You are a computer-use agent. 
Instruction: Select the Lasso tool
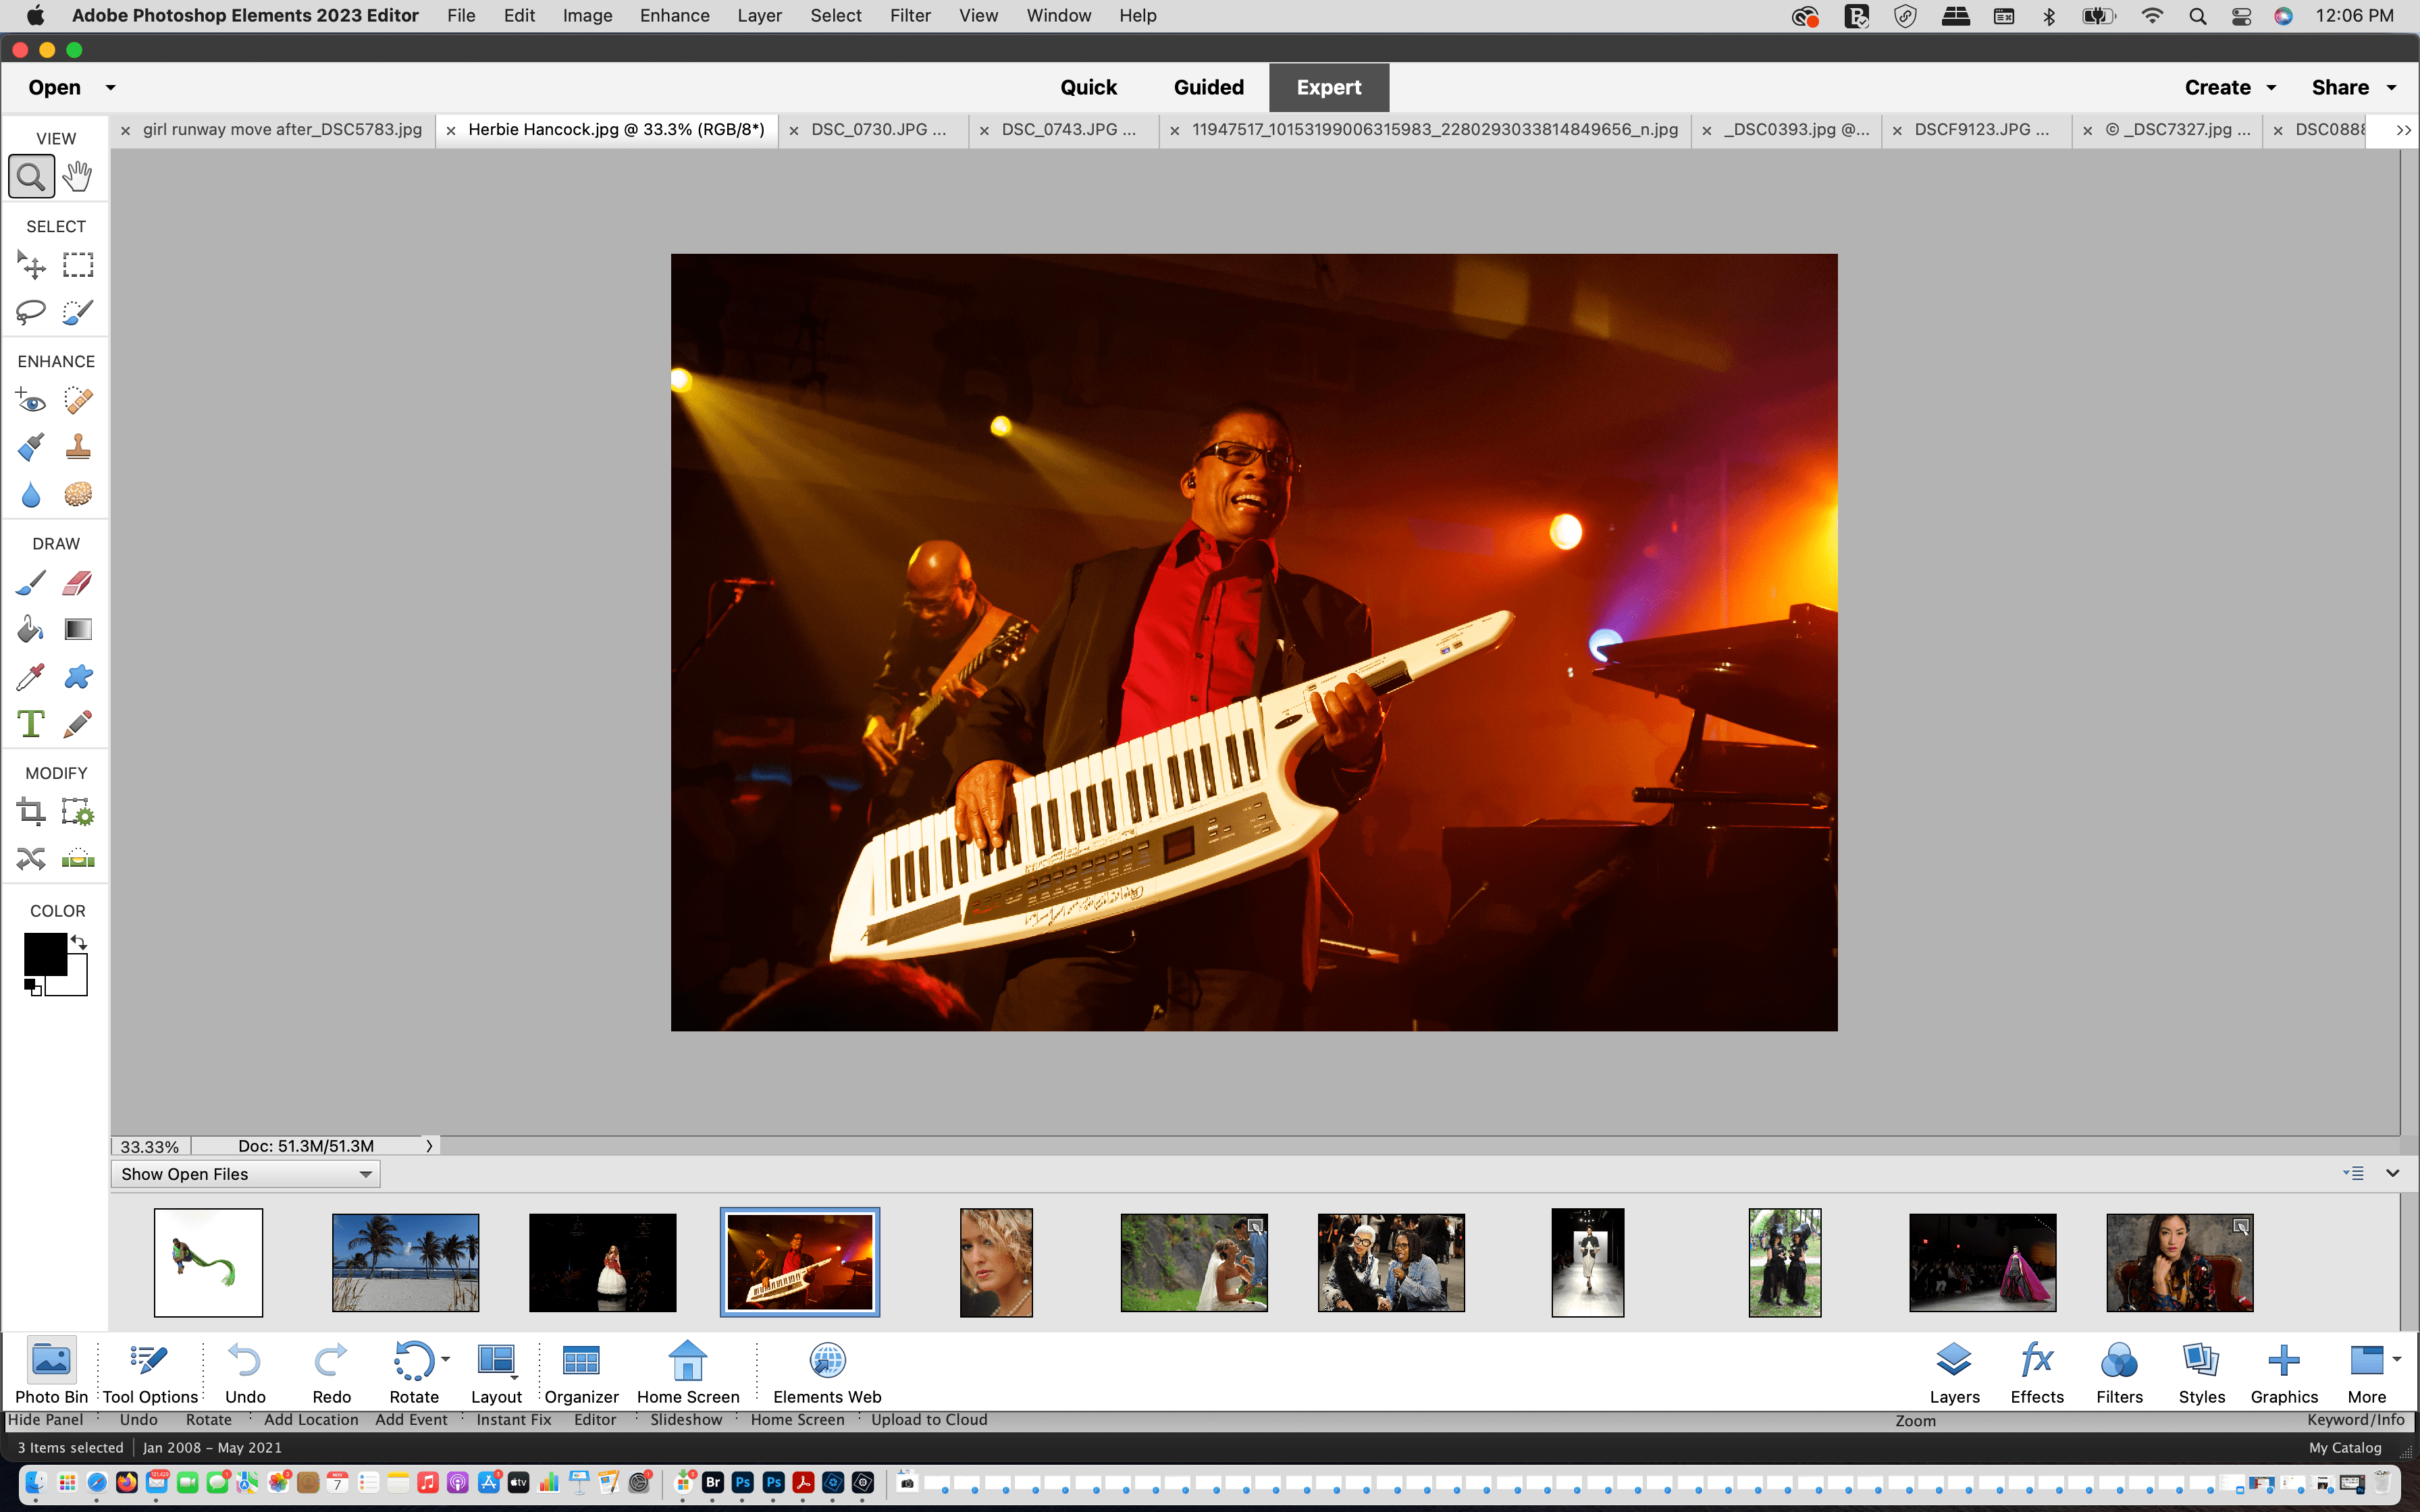point(31,312)
